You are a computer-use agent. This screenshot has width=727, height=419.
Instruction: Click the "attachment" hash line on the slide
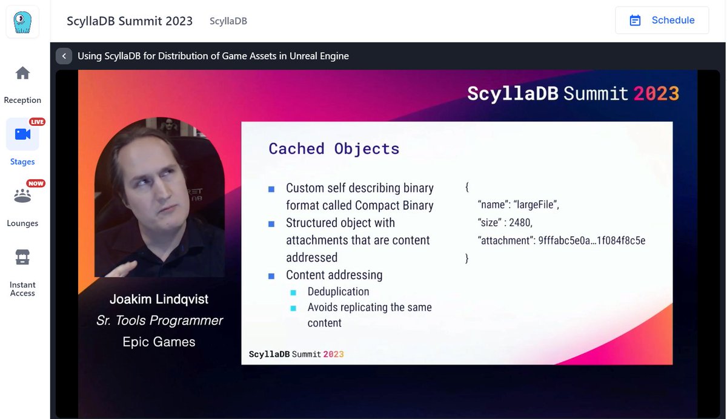pyautogui.click(x=562, y=240)
